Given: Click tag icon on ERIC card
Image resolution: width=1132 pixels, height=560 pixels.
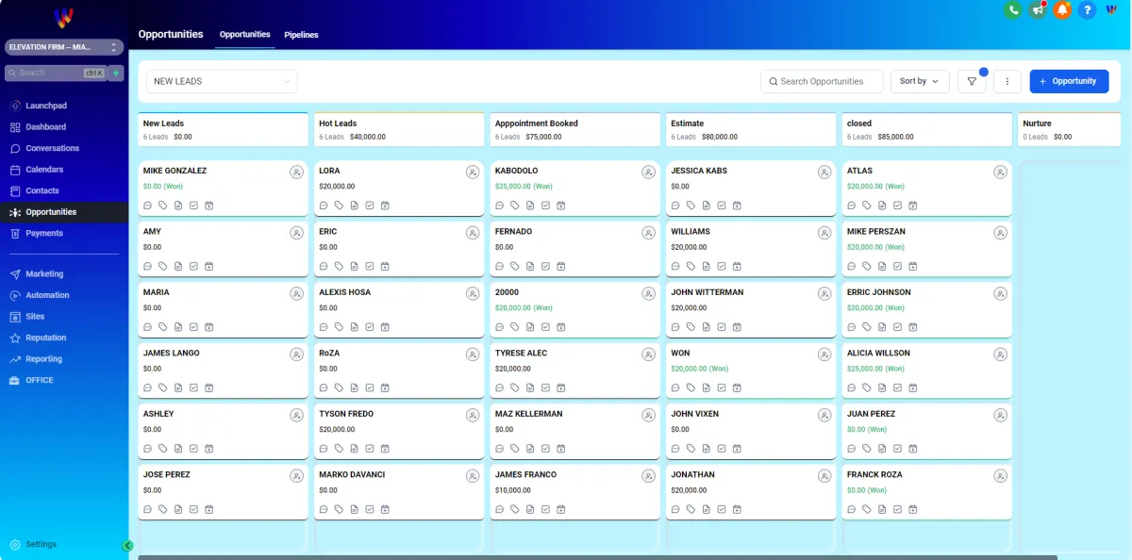Looking at the screenshot, I should tap(340, 266).
